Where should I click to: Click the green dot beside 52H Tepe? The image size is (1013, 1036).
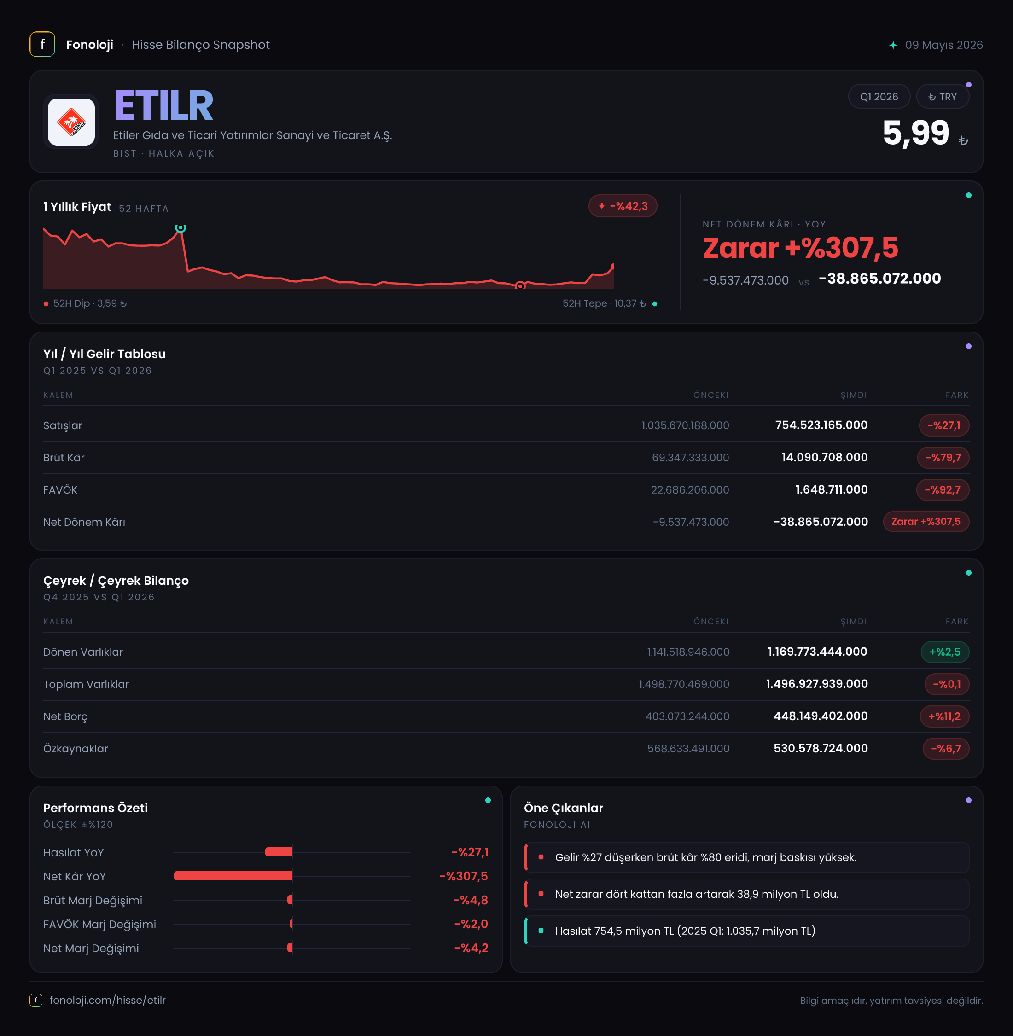[x=654, y=304]
